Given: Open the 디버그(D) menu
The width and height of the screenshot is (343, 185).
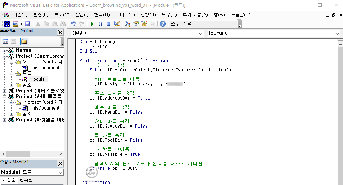Looking at the screenshot, I should (125, 15).
